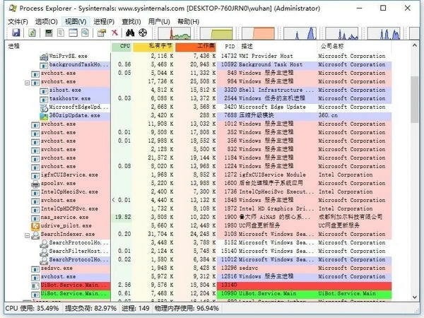This screenshot has height=318, width=424.
Task: Open the 进程(P) menu
Action: (104, 21)
